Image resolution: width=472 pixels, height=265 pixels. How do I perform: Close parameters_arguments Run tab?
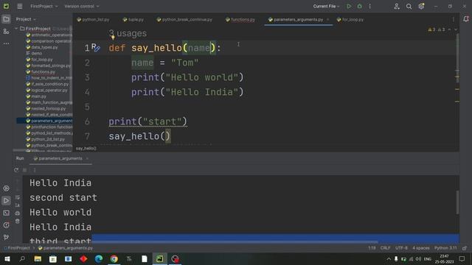(x=87, y=158)
